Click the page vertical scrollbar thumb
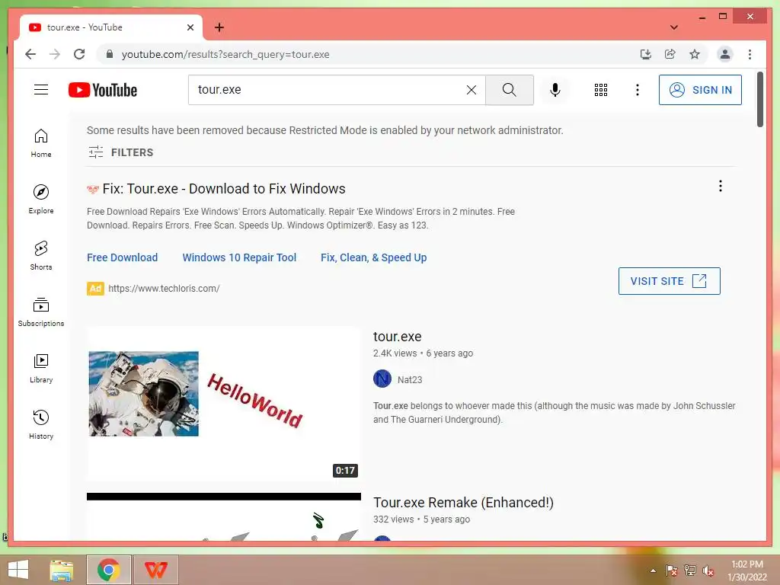Viewport: 780px width, 585px height. (x=759, y=99)
